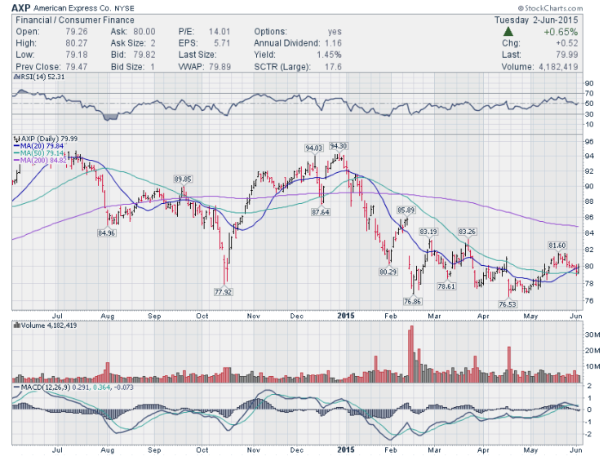Click the green up-arrow change indicator

tap(508, 32)
